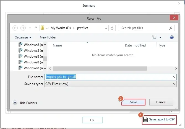Refresh the pst files folder
Screen dimensions: 185x129
[x=112, y=28]
